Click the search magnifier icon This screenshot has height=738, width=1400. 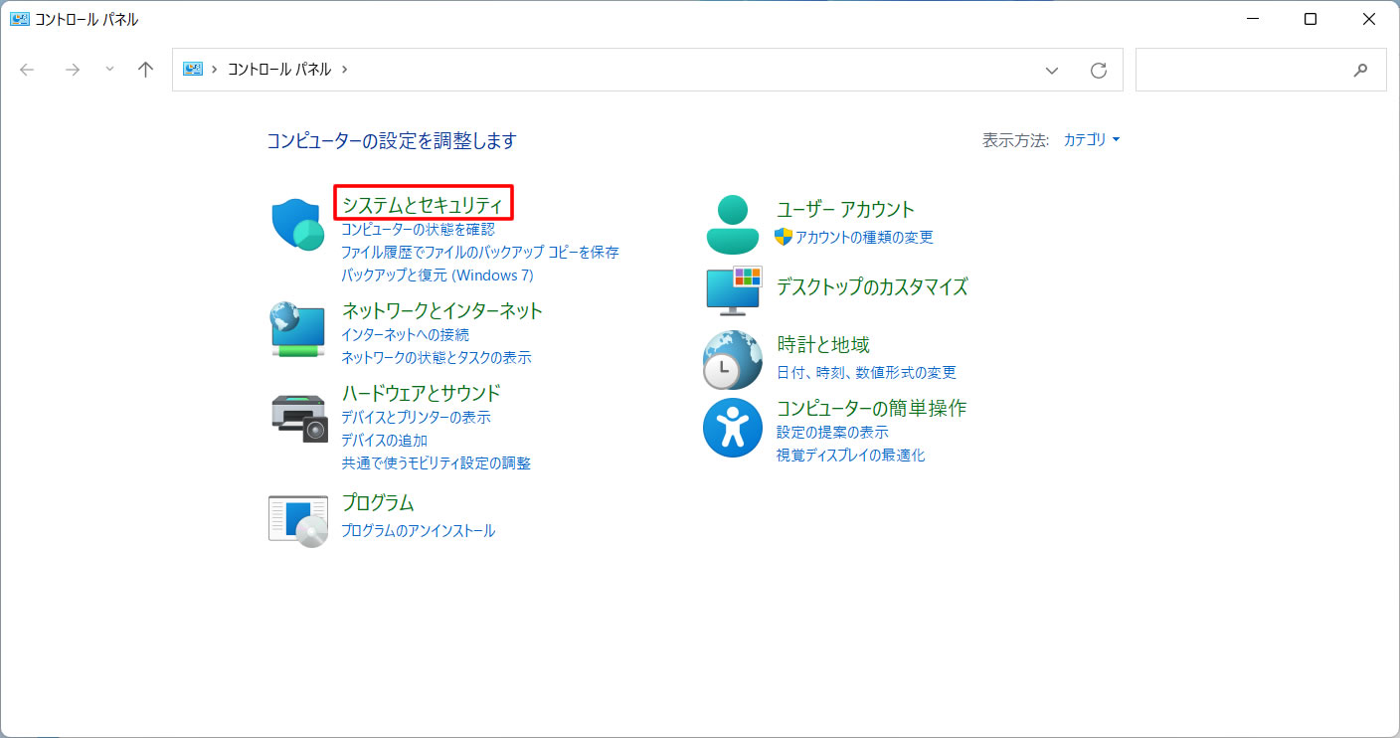pyautogui.click(x=1360, y=70)
